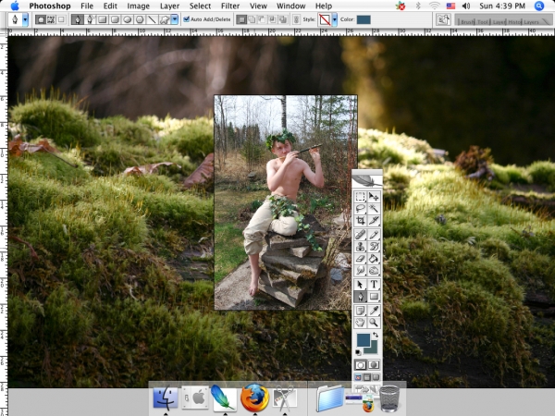Choose Custom Shape tool in options bar

165,19
